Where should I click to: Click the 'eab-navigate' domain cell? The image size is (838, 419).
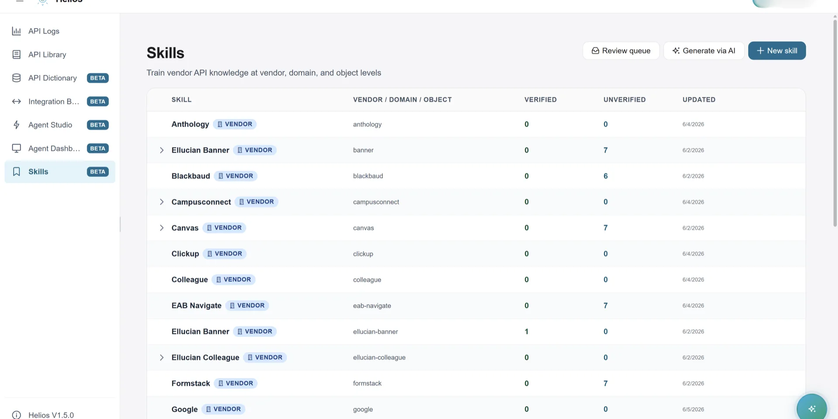coord(372,306)
